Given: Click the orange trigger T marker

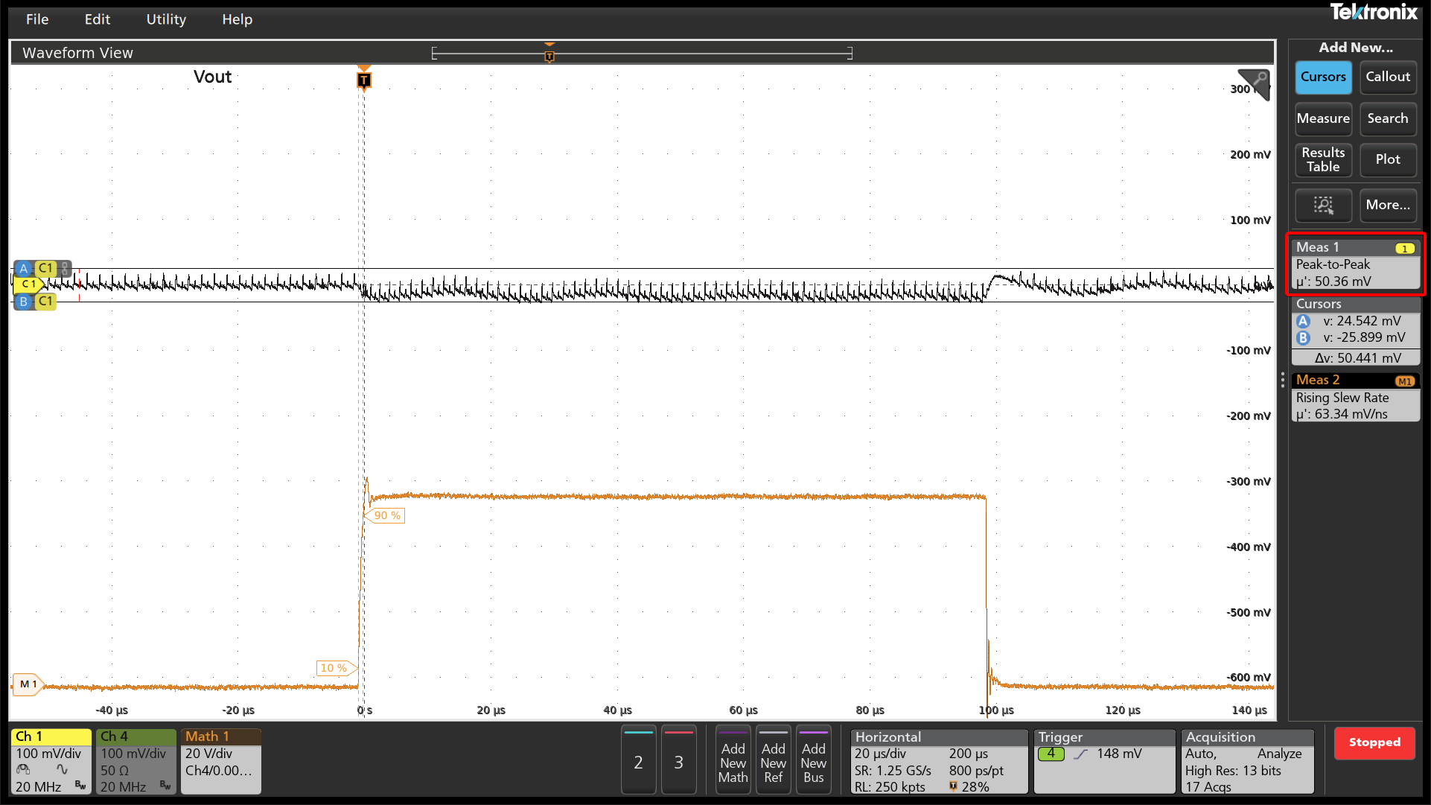Looking at the screenshot, I should point(363,80).
